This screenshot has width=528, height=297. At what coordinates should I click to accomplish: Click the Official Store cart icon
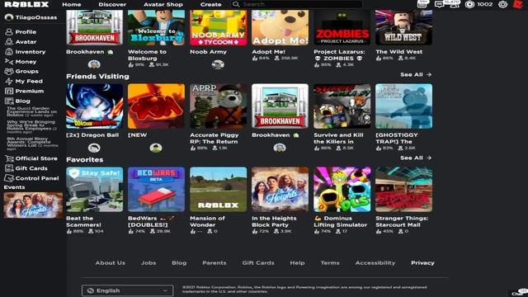point(9,158)
